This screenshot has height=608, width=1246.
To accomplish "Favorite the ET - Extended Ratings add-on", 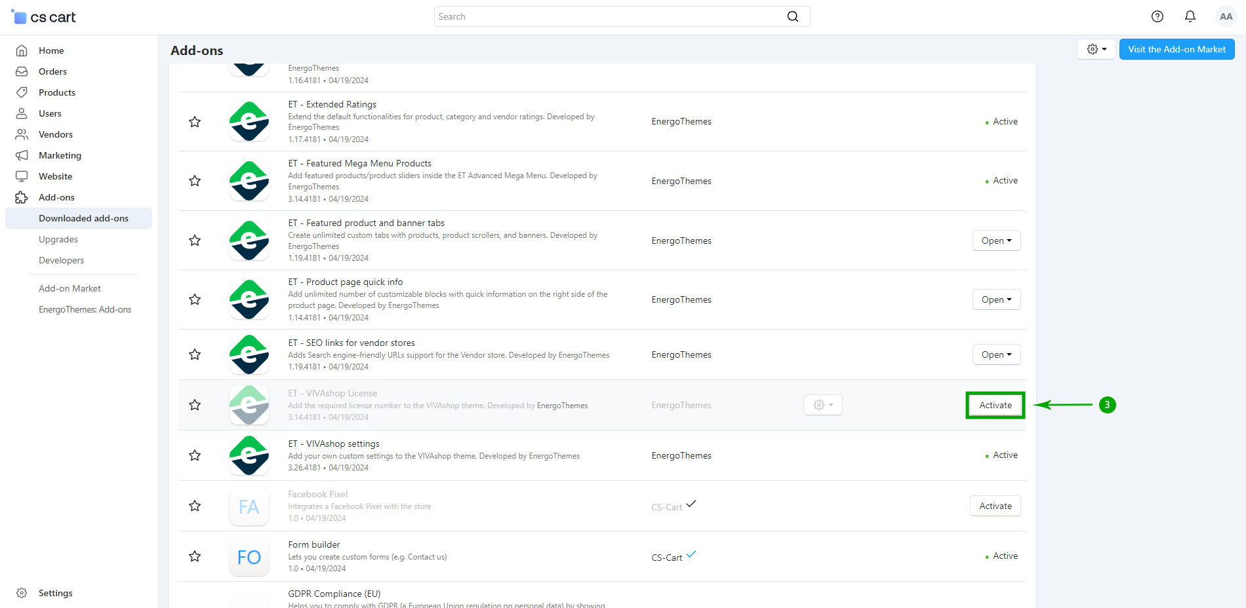I will [195, 122].
